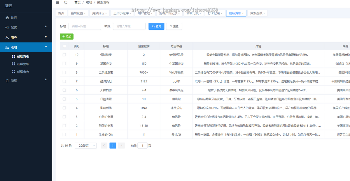Click the person icon beside 用户
Viewport: 350px width, 181px height.
7,38
